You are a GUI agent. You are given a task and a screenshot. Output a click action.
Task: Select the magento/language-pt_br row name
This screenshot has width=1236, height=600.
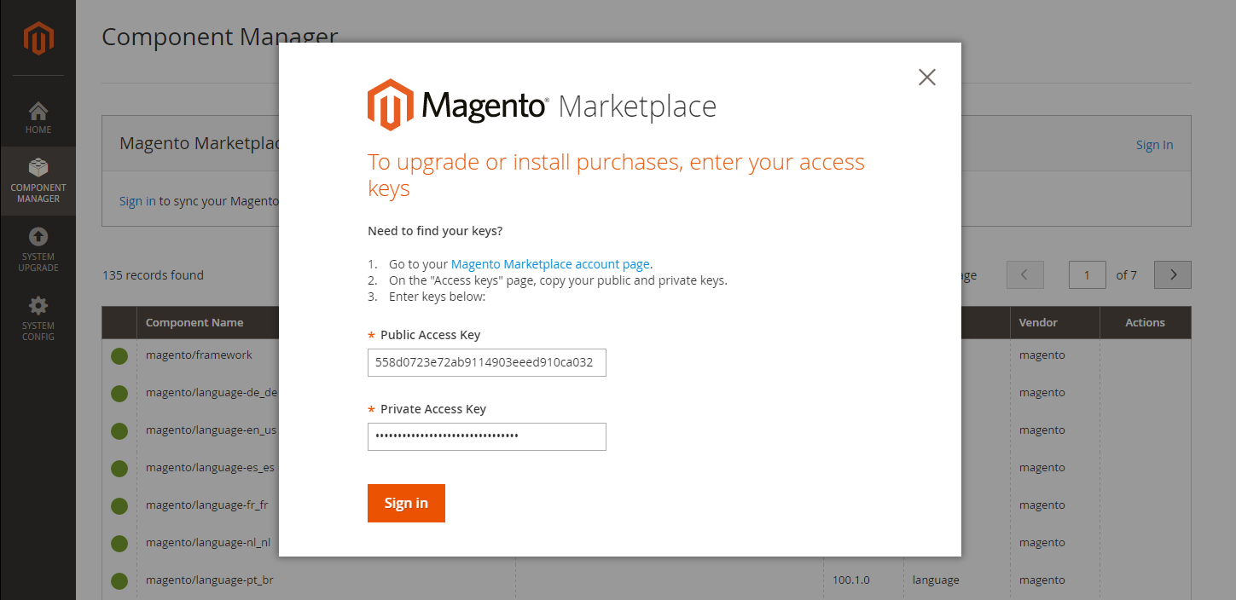[x=210, y=580]
